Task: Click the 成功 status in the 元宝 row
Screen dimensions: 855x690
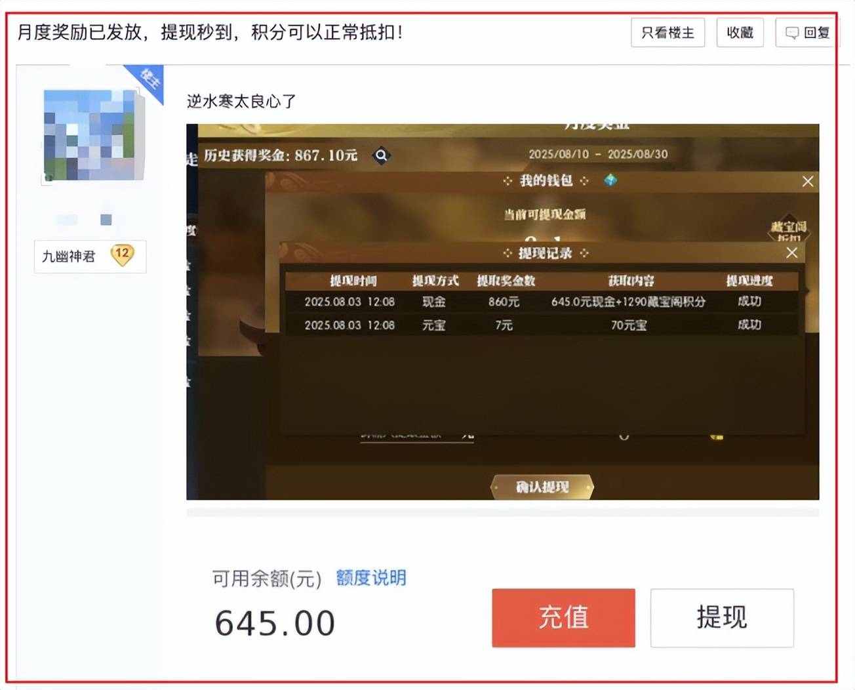Action: coord(749,325)
